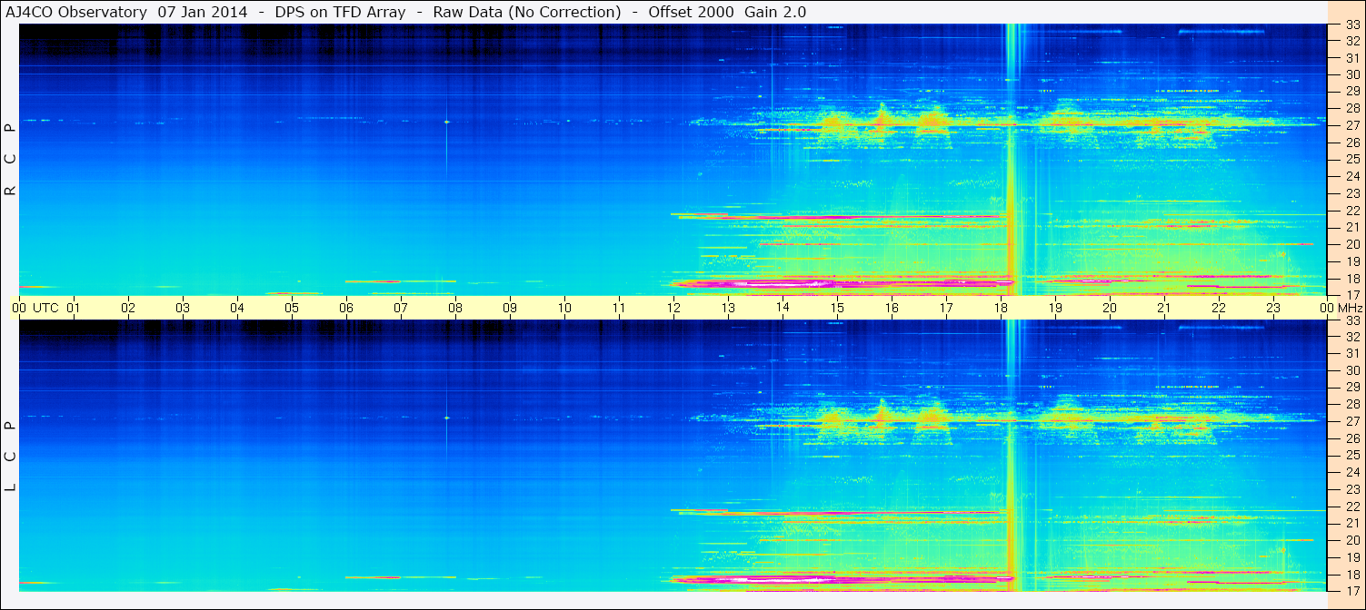
Task: Select the 02 hour mark on time axis
Action: pyautogui.click(x=128, y=308)
